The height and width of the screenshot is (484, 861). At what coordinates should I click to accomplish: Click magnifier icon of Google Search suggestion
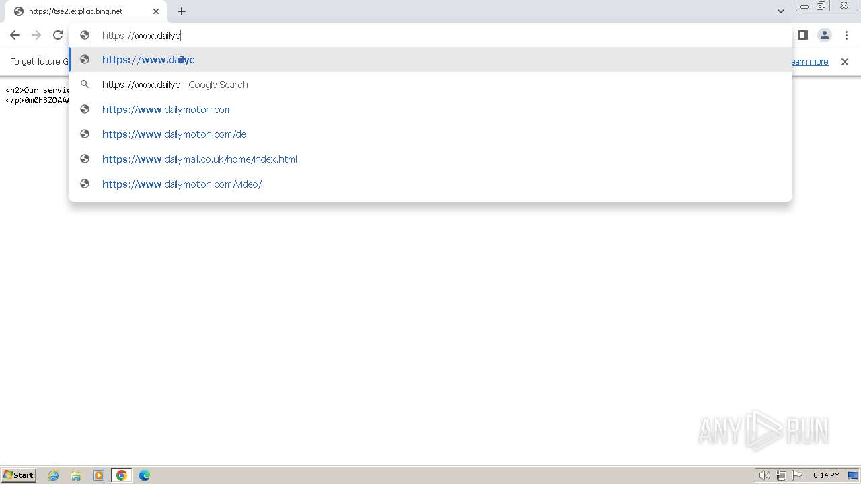click(x=85, y=85)
